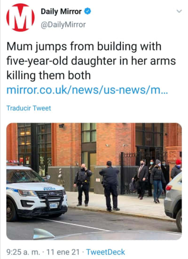Expand the tweet options chevron
This screenshot has height=259, width=188.
click(x=179, y=11)
